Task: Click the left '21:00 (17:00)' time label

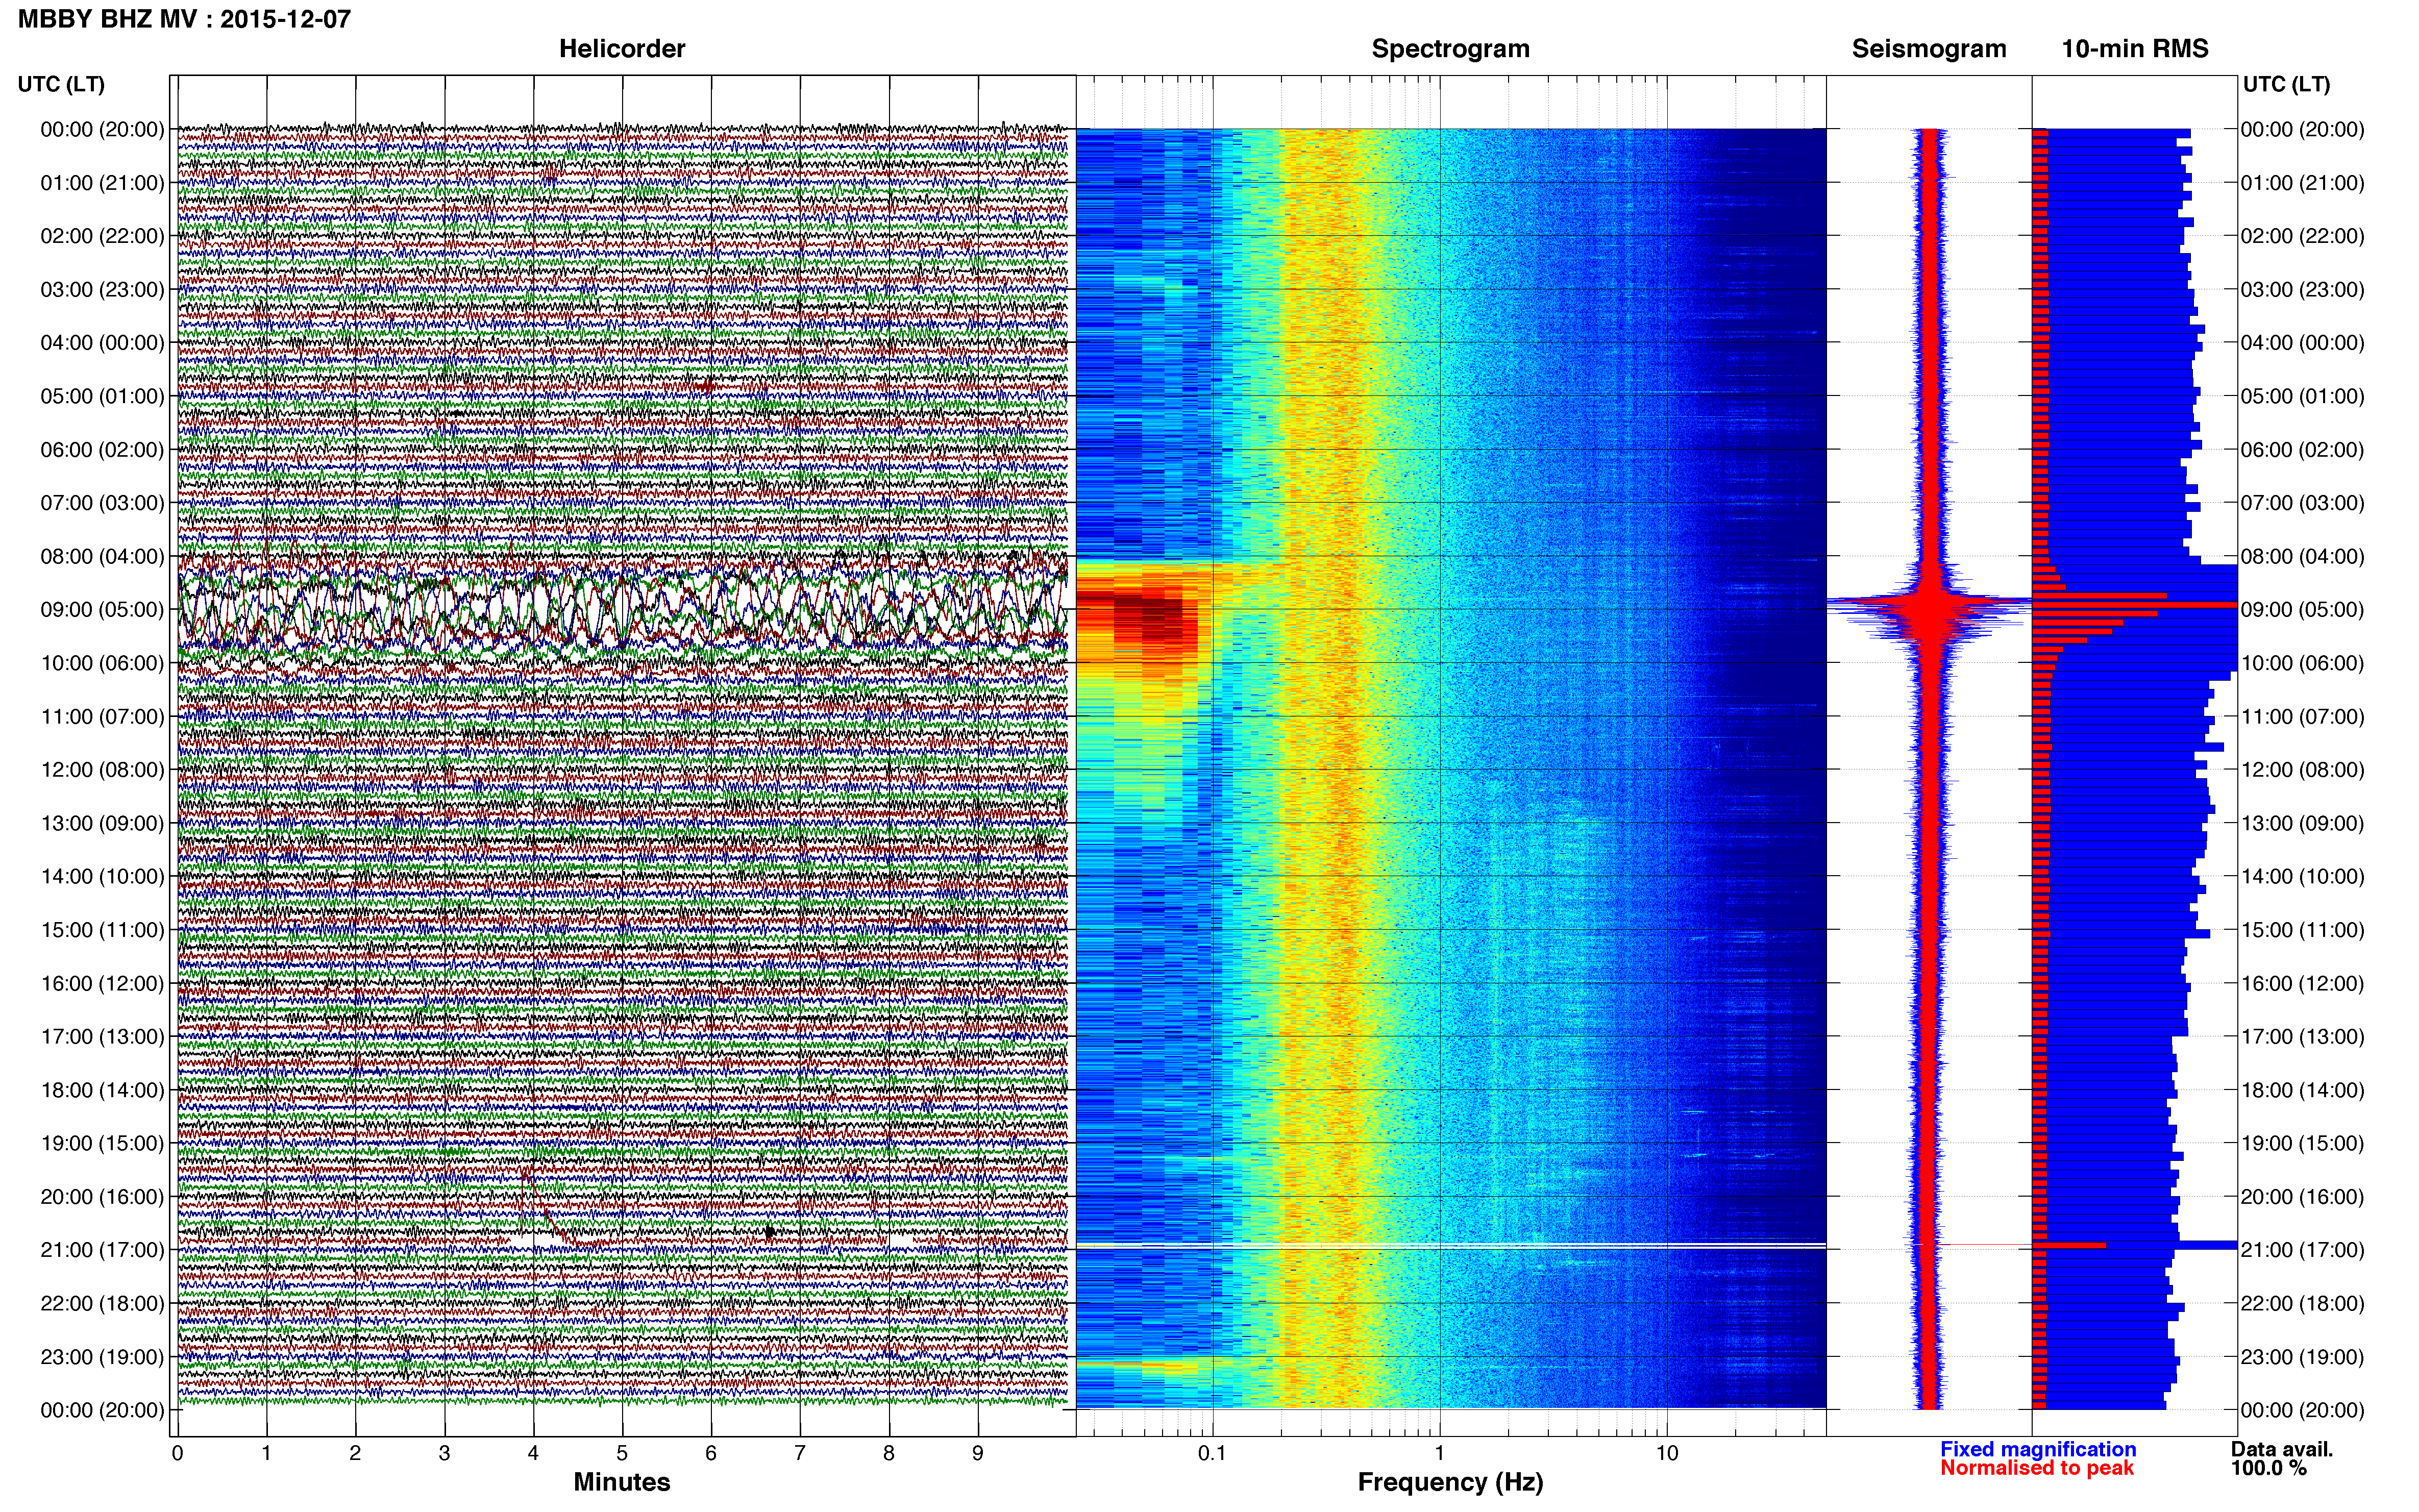Action: click(x=102, y=1249)
